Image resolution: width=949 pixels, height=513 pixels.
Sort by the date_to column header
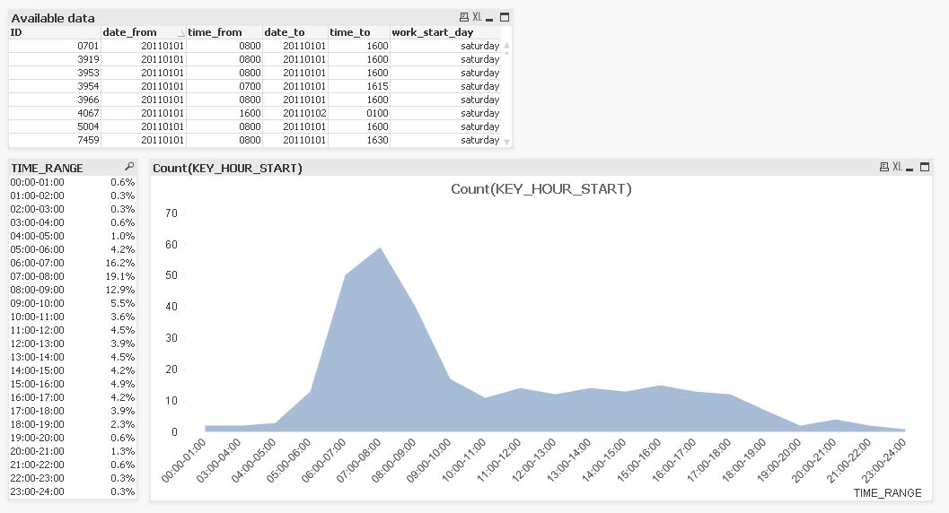pyautogui.click(x=294, y=32)
